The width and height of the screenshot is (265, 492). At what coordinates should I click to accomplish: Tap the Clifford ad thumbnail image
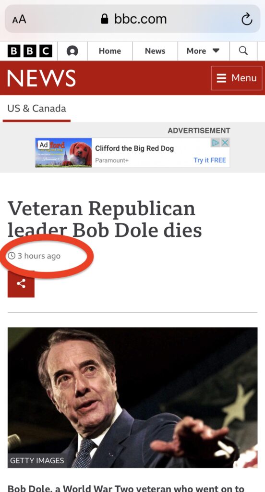pyautogui.click(x=64, y=152)
